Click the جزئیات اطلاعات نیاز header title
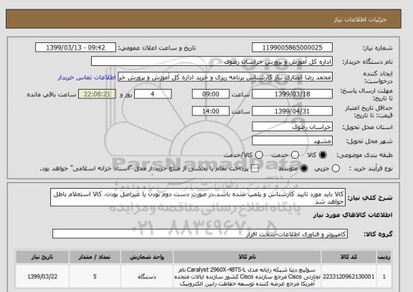The height and width of the screenshot is (292, 413). (x=360, y=20)
